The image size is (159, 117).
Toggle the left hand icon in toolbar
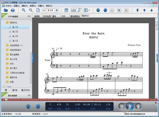pyautogui.click(x=98, y=10)
